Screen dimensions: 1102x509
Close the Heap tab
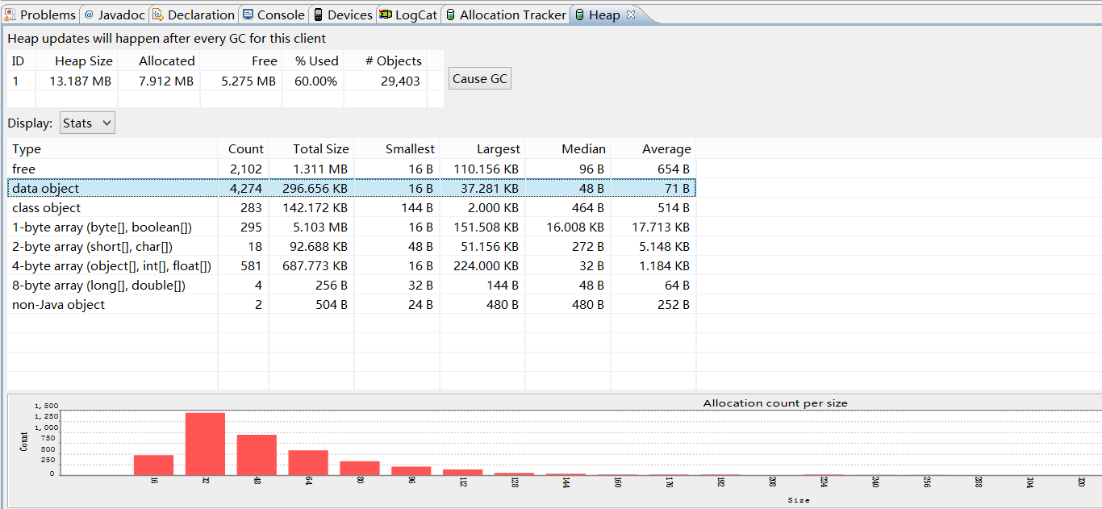[x=631, y=15]
